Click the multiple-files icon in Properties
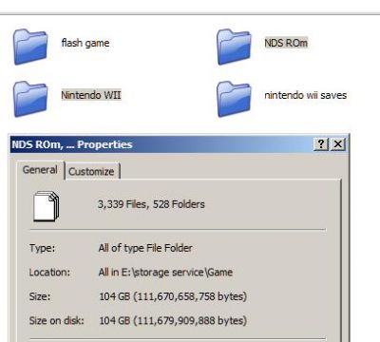380x342 pixels. click(47, 206)
